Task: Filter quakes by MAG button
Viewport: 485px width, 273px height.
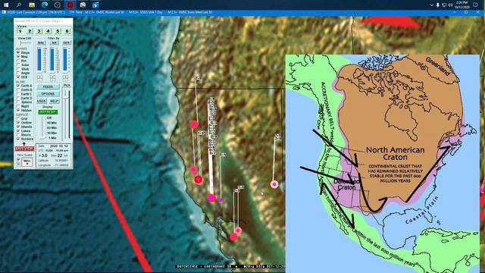Action: [x=41, y=42]
